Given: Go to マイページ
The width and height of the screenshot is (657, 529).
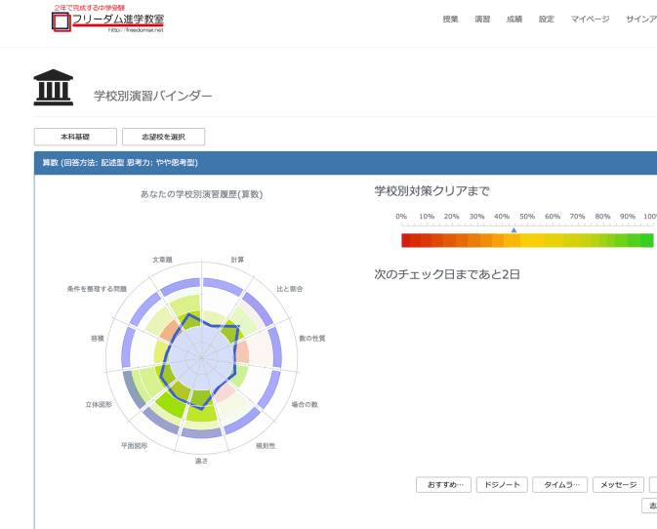Looking at the screenshot, I should [590, 19].
